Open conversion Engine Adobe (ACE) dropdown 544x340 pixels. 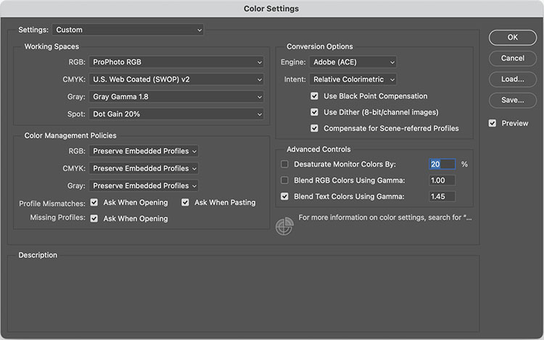click(353, 62)
